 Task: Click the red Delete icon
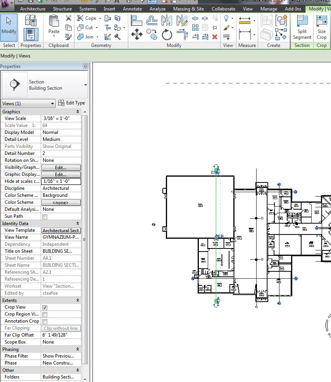(x=214, y=37)
